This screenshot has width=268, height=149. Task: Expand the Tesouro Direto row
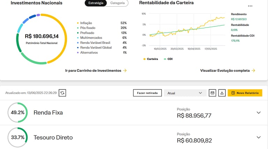[x=259, y=137]
